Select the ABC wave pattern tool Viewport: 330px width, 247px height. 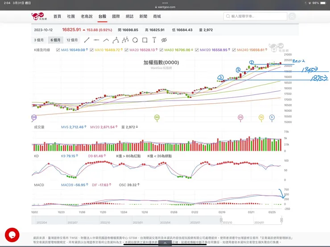[x=115, y=40]
